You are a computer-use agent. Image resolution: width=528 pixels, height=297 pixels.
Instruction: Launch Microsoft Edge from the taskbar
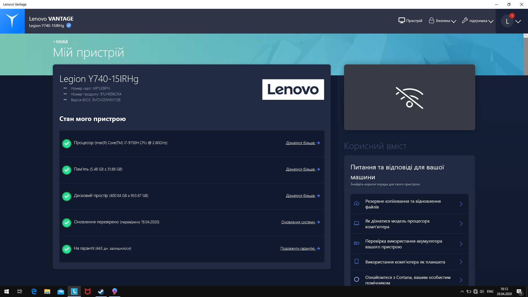[34, 291]
